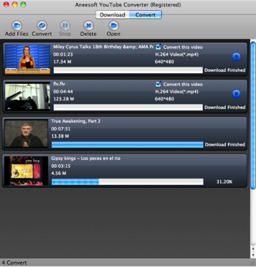Viewport: 256px width, 267px height.
Task: Click the Miley Cyrus Talks 18th Birthday title
Action: (103, 47)
